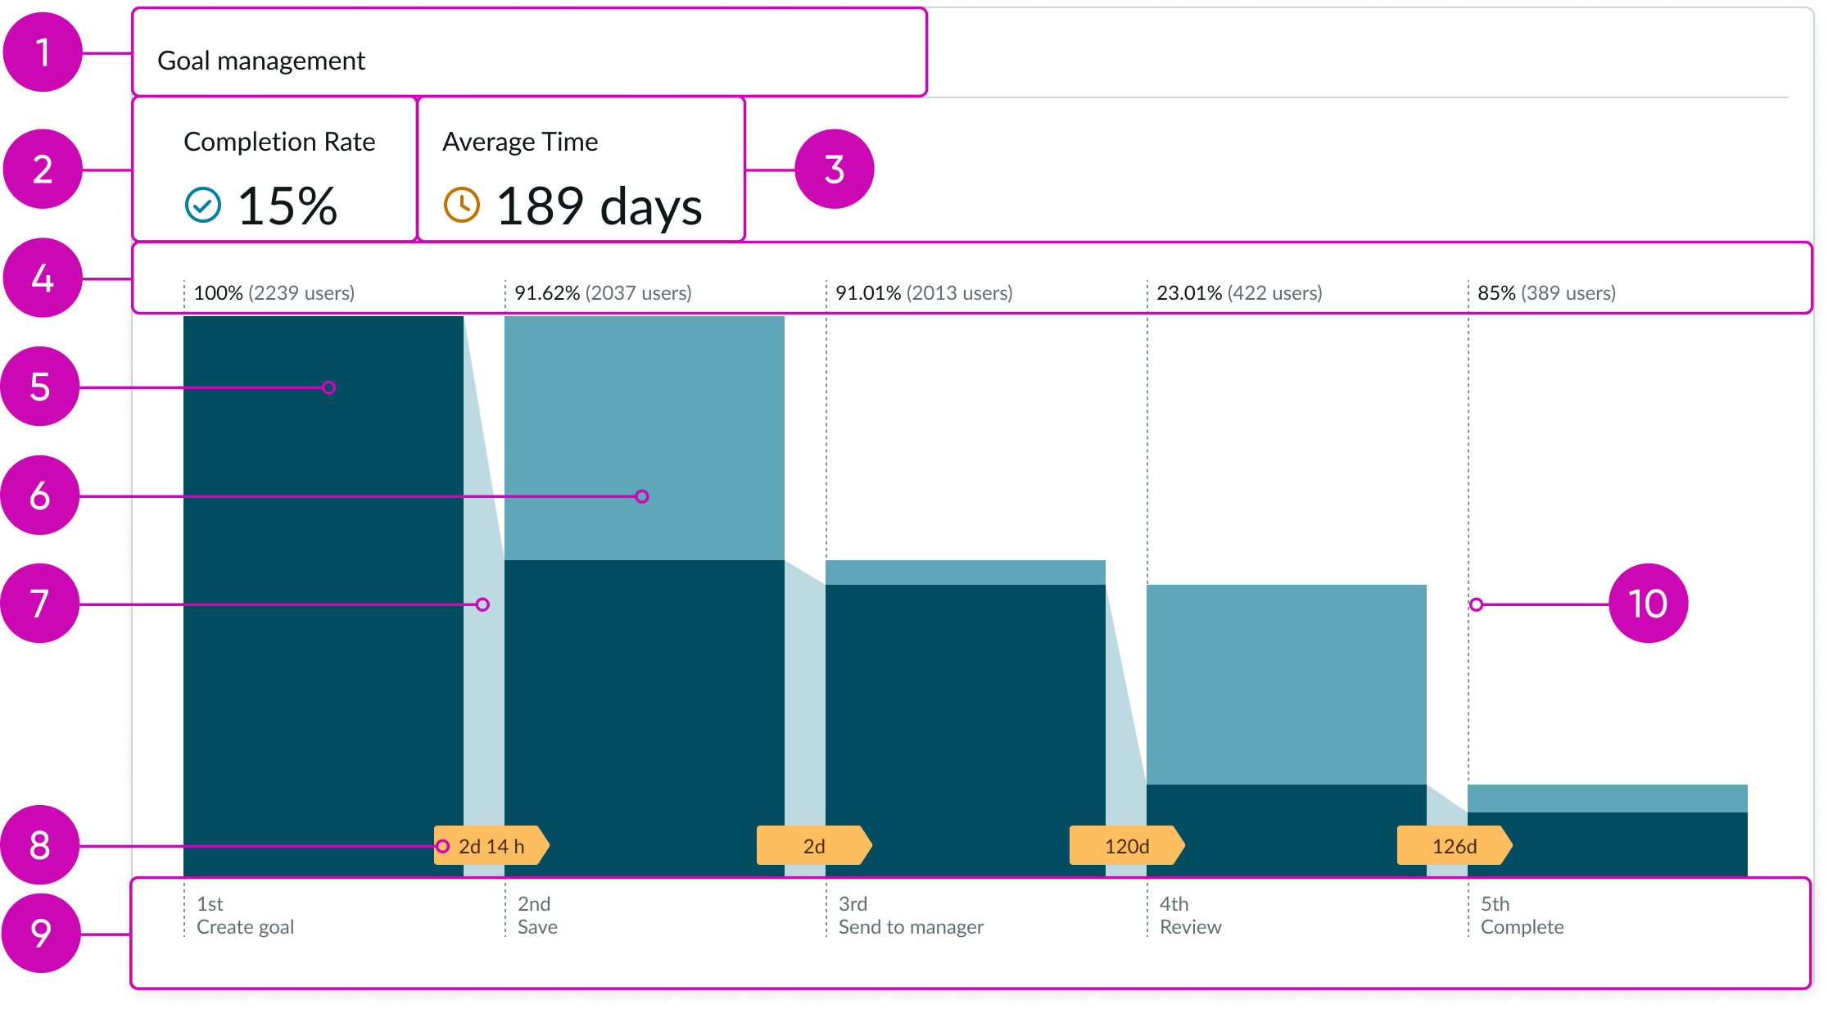
Task: Click the 1st Create goal step label
Action: (x=245, y=916)
